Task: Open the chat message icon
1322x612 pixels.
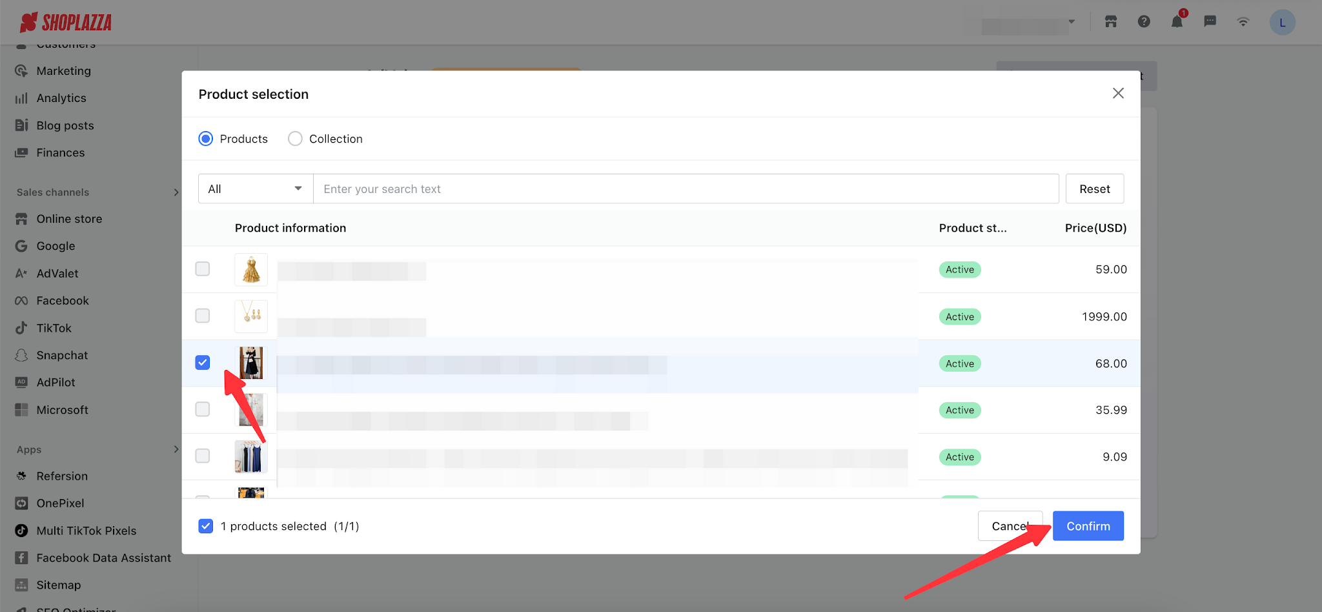Action: [1210, 22]
